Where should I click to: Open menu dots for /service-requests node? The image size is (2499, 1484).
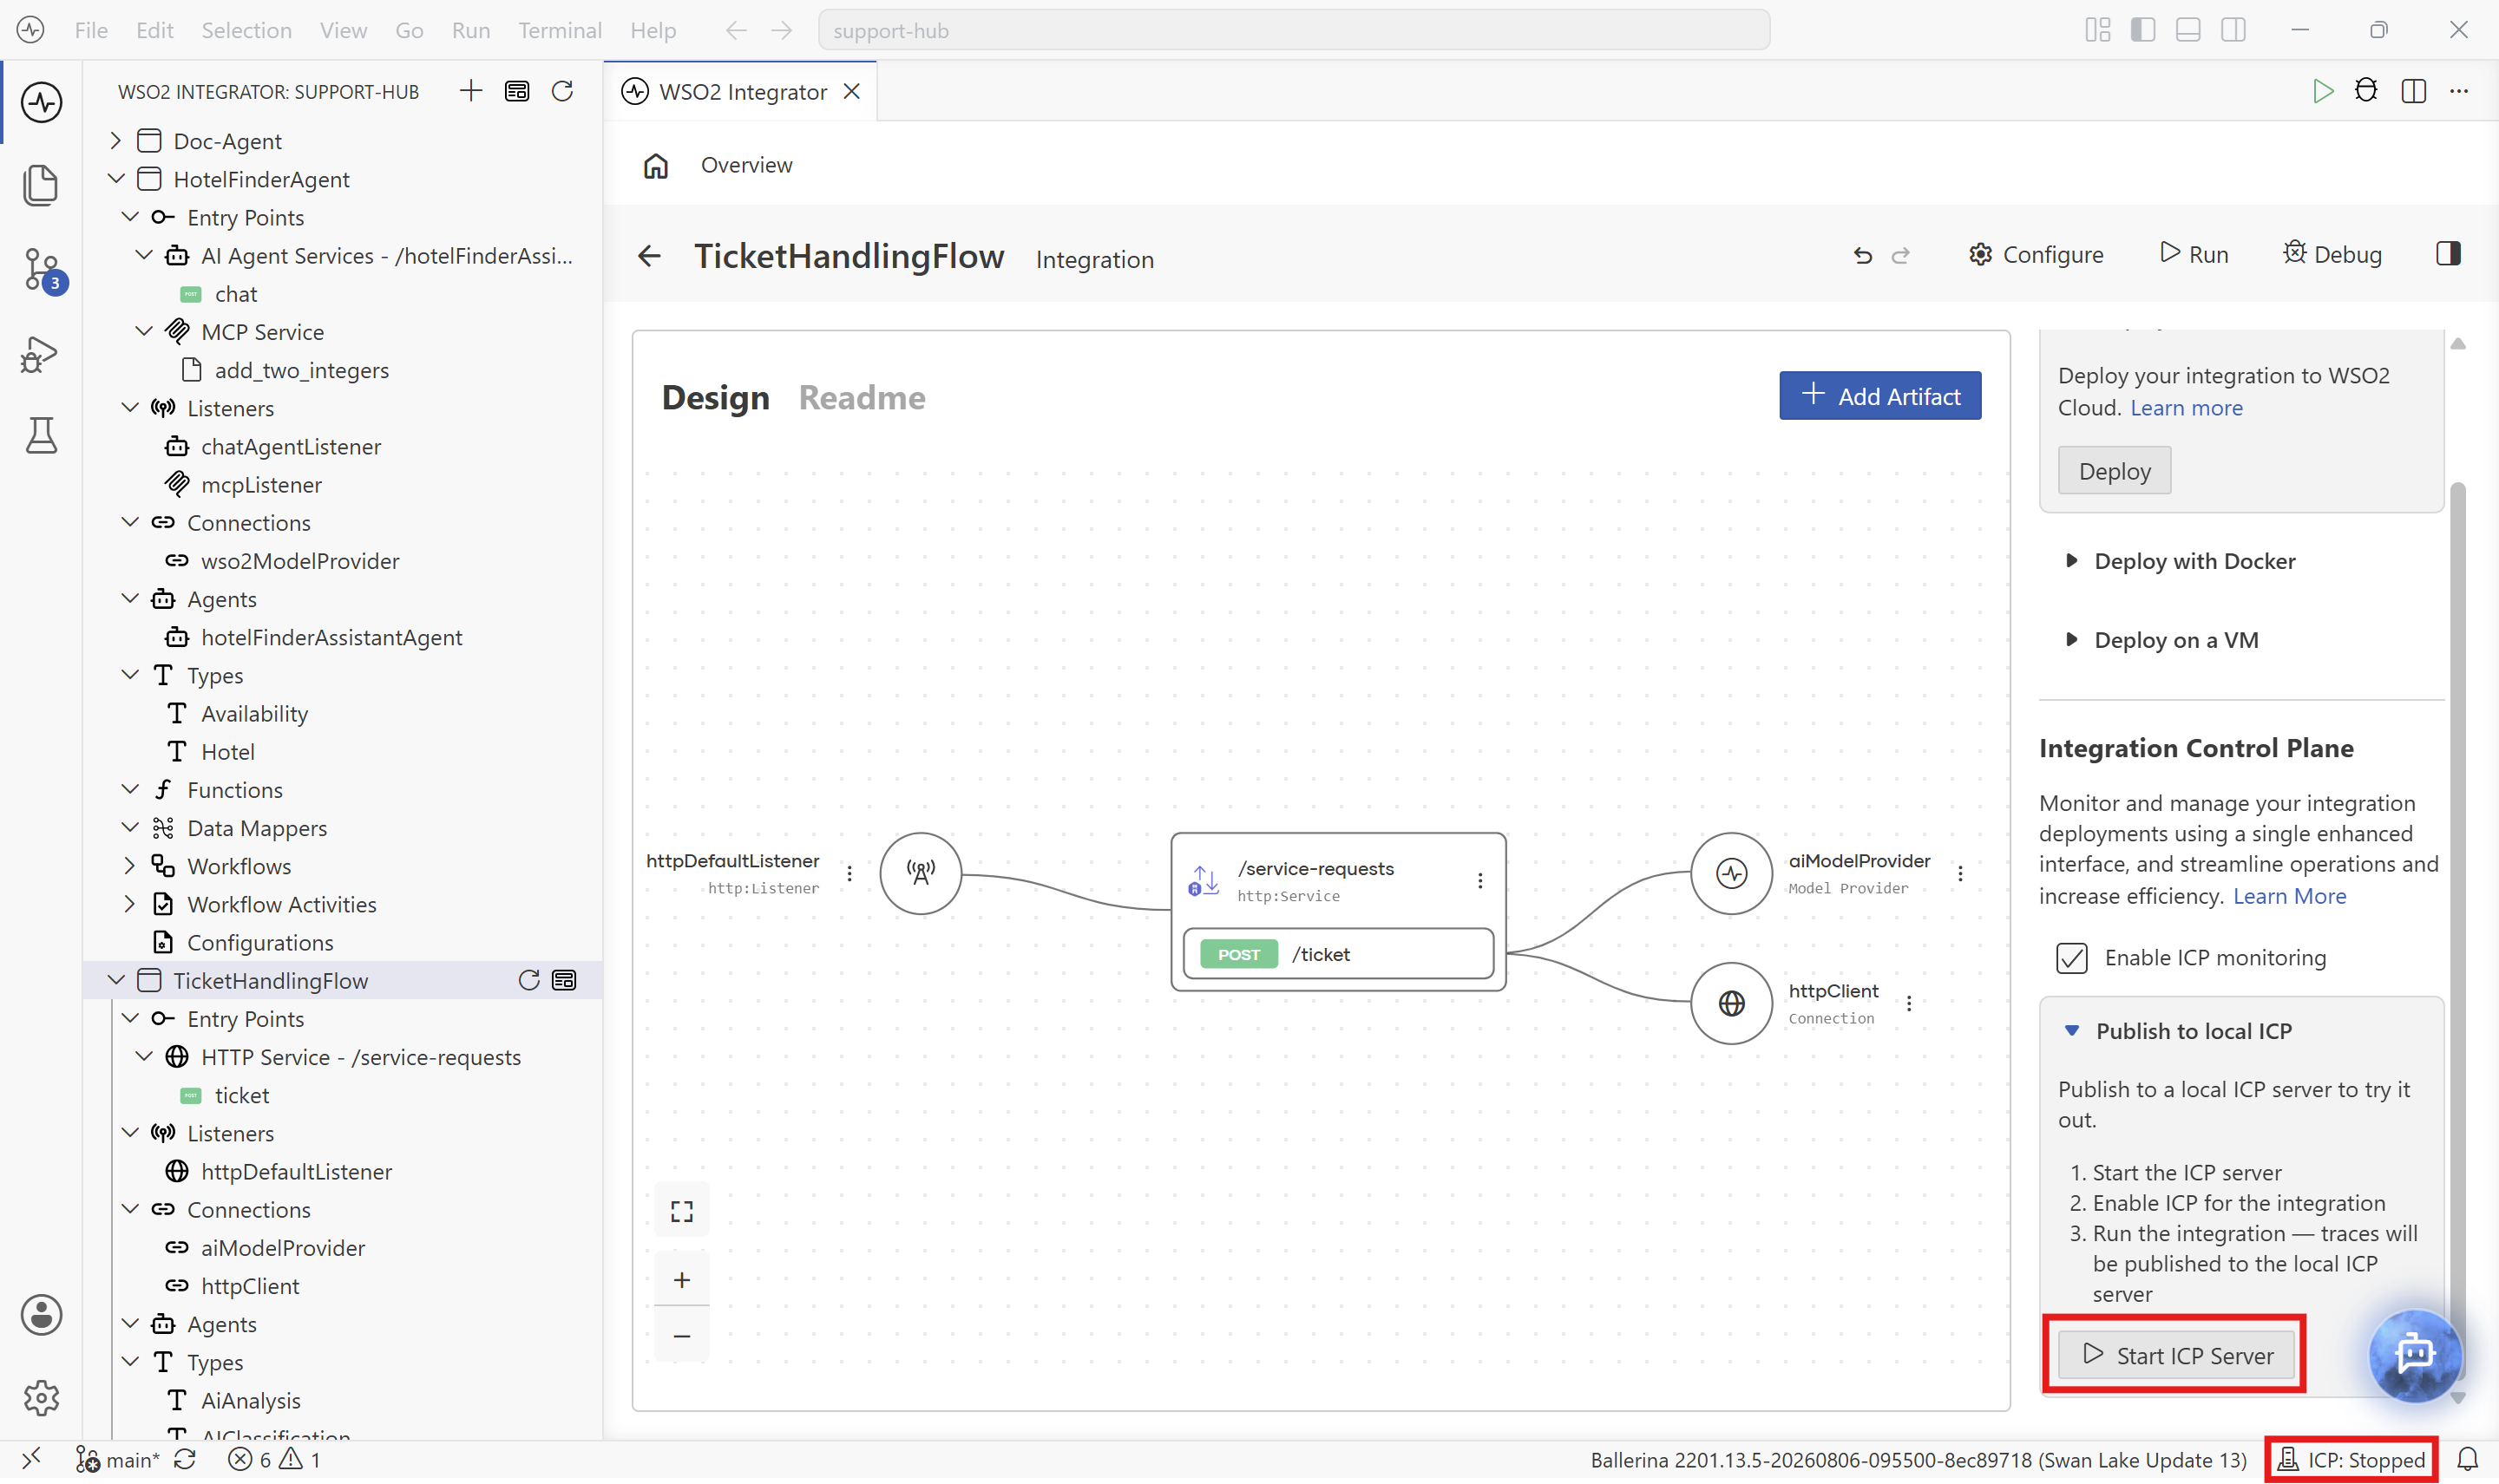coord(1479,880)
